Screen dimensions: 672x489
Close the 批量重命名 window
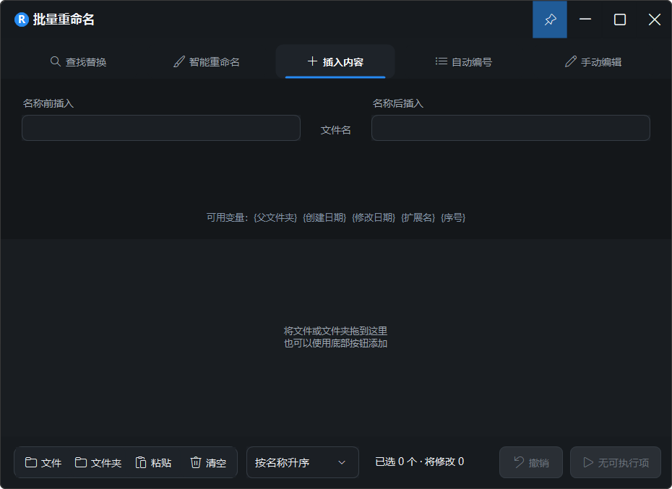(655, 20)
